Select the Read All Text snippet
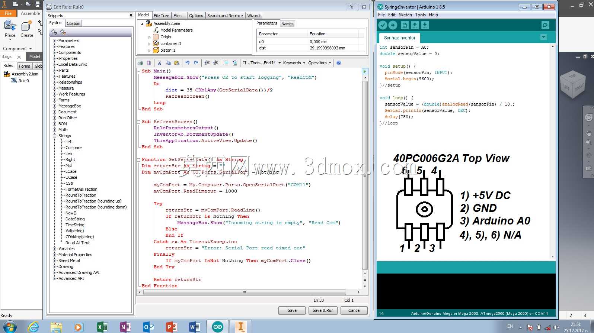Viewport: 594px width, 333px height. click(x=77, y=243)
